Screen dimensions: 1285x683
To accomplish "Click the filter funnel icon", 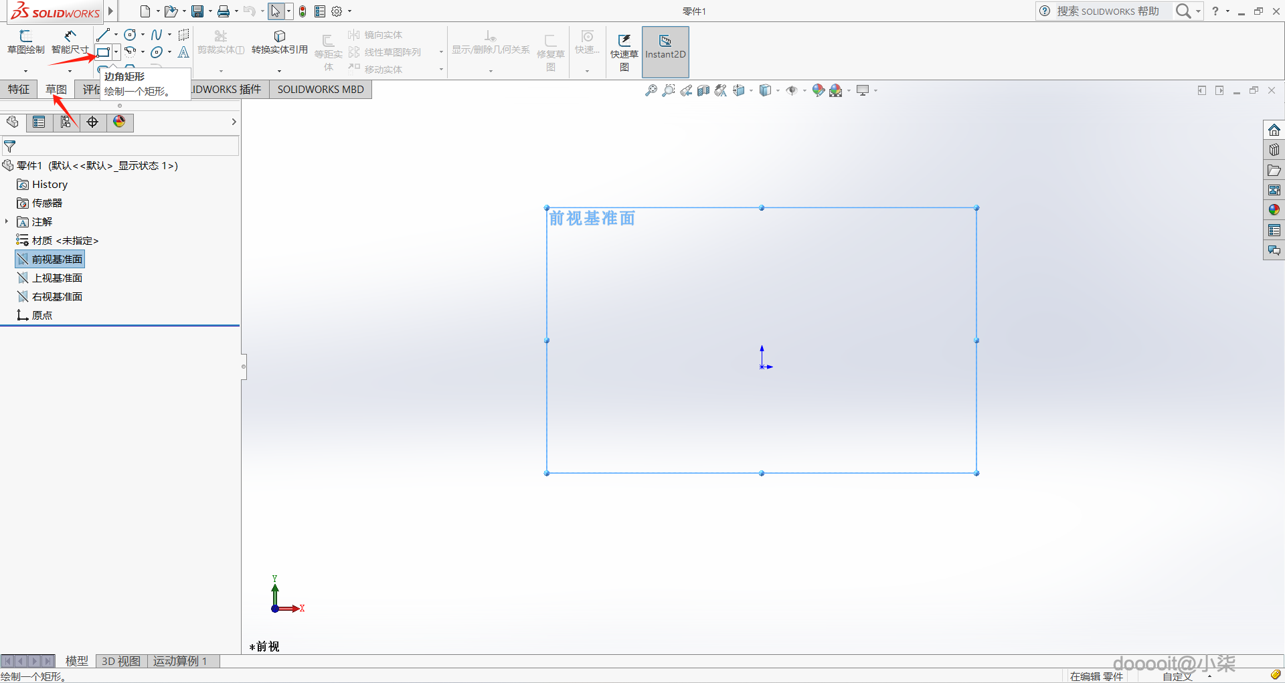I will click(x=10, y=146).
